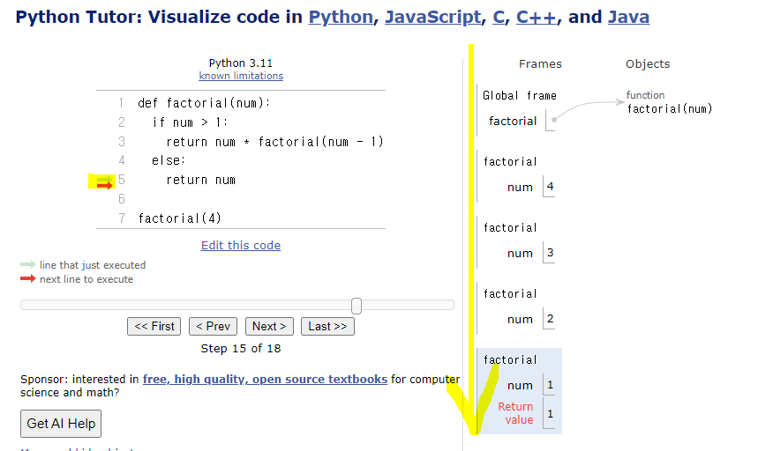Click code line 2 'if num > 1:'
The image size is (758, 451).
[190, 122]
